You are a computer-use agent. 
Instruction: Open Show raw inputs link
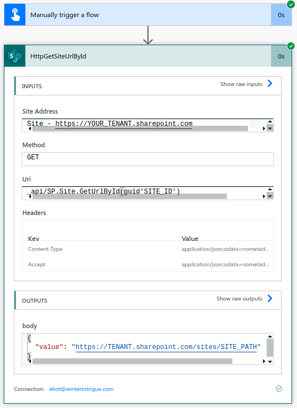point(241,84)
